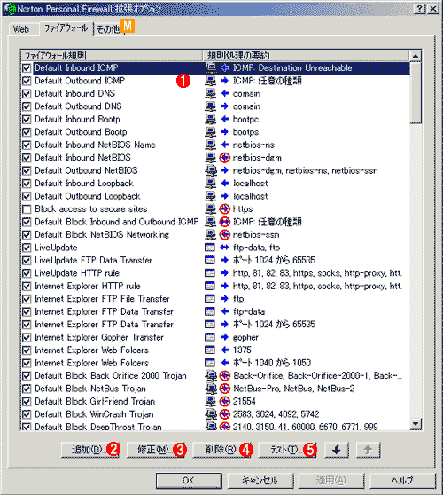Click the move rule down arrow button

tap(337, 450)
